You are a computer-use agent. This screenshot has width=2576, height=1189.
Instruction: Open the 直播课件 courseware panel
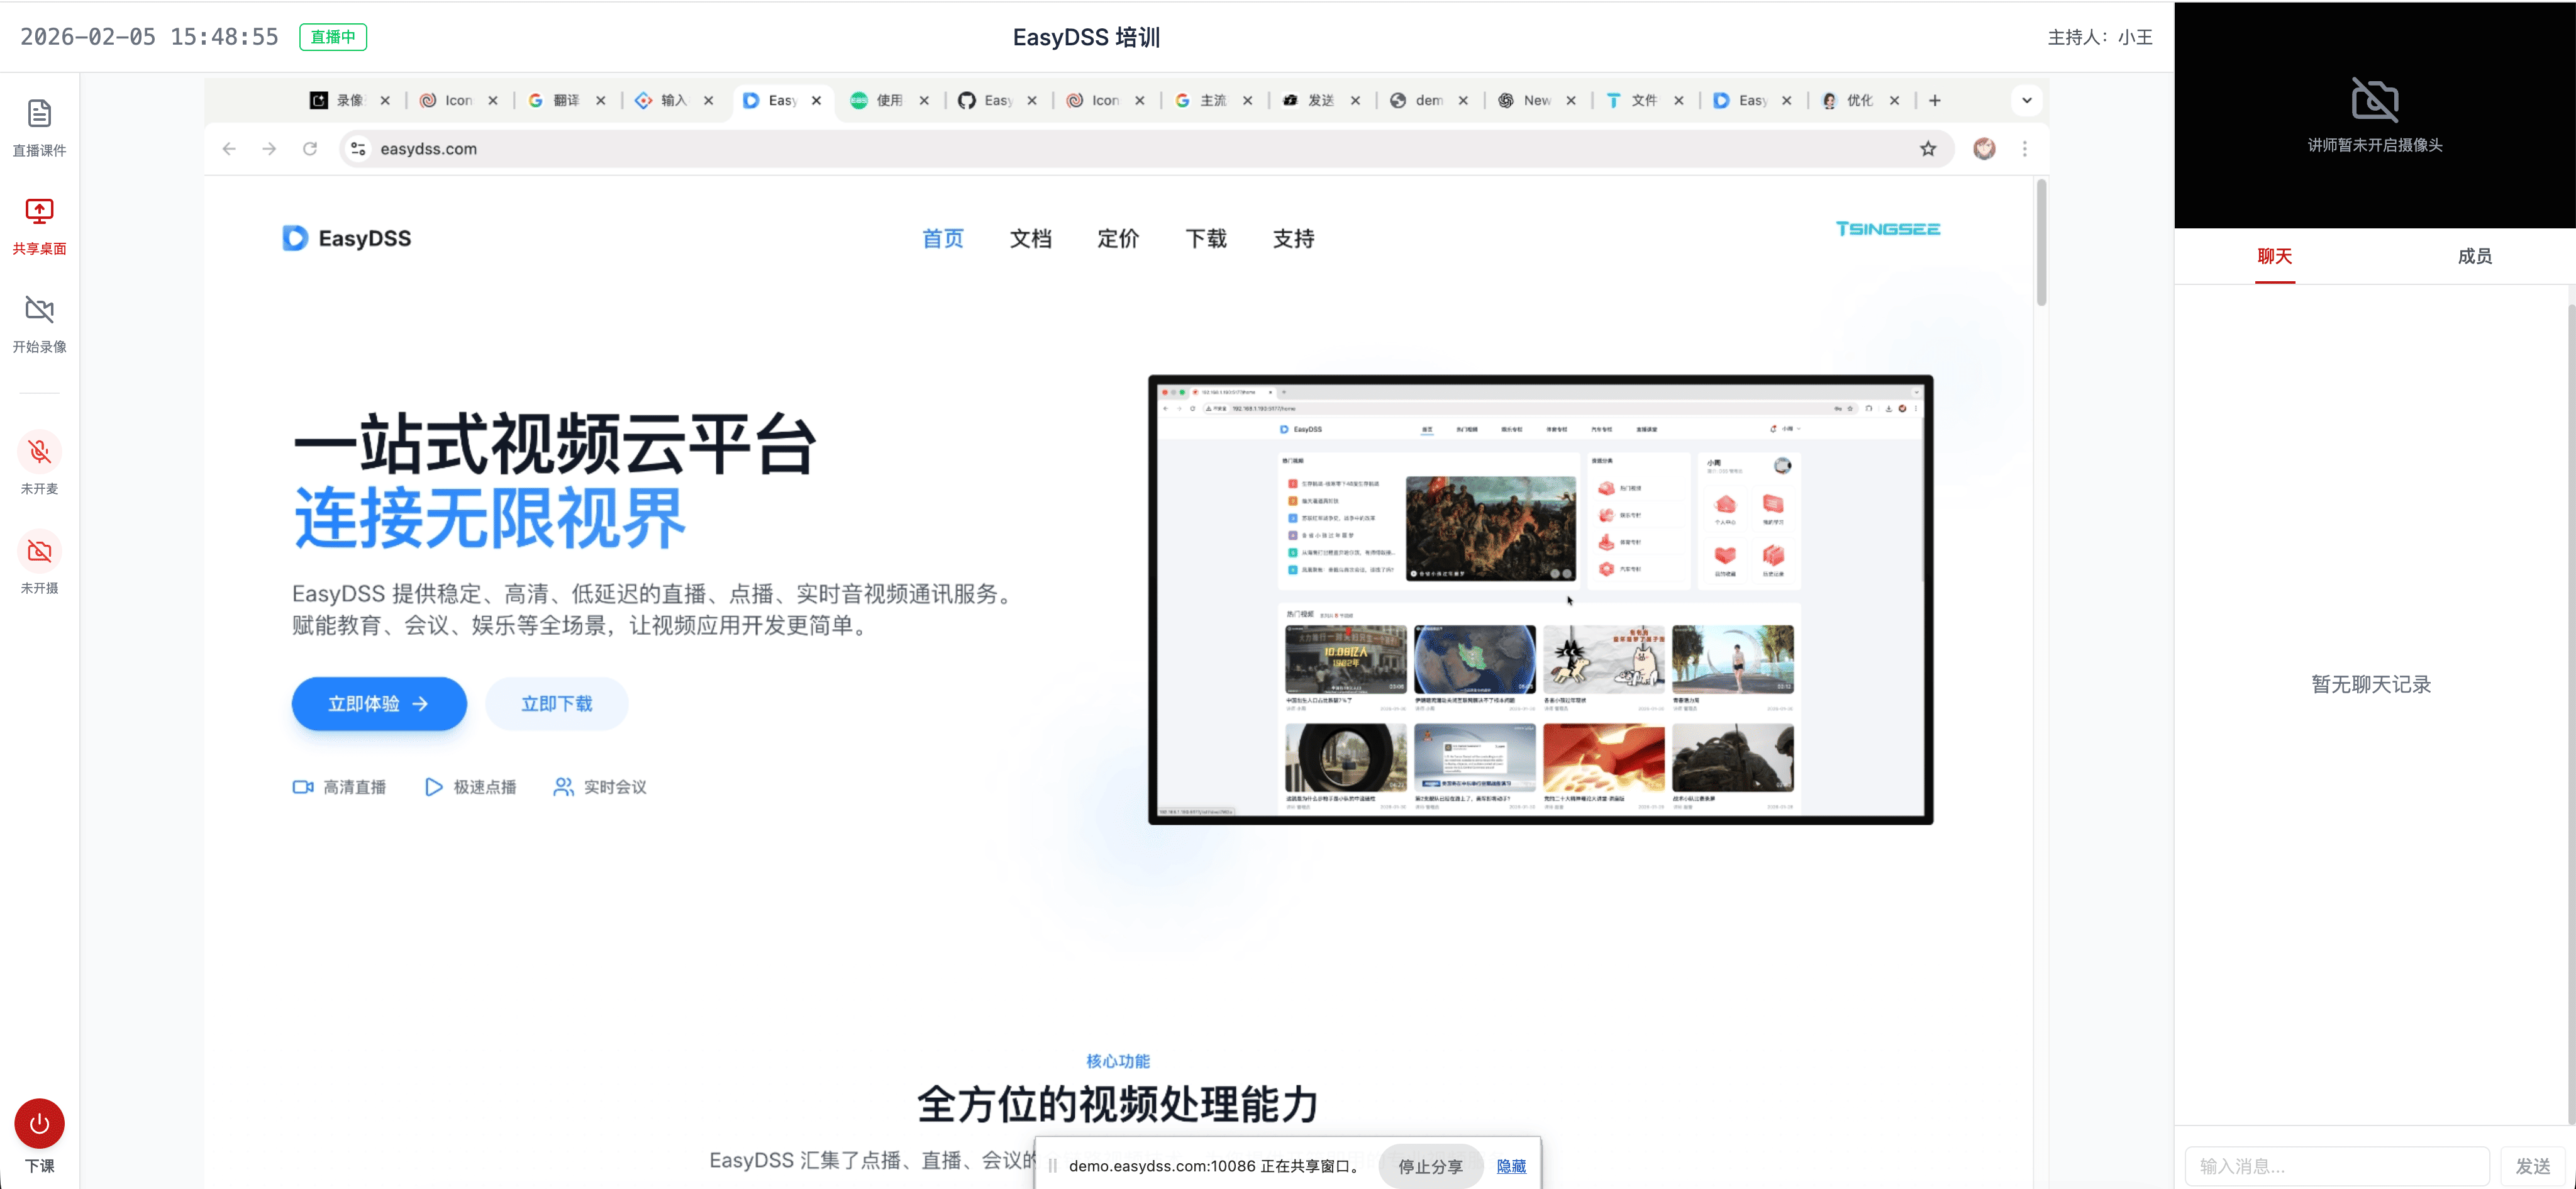point(39,127)
